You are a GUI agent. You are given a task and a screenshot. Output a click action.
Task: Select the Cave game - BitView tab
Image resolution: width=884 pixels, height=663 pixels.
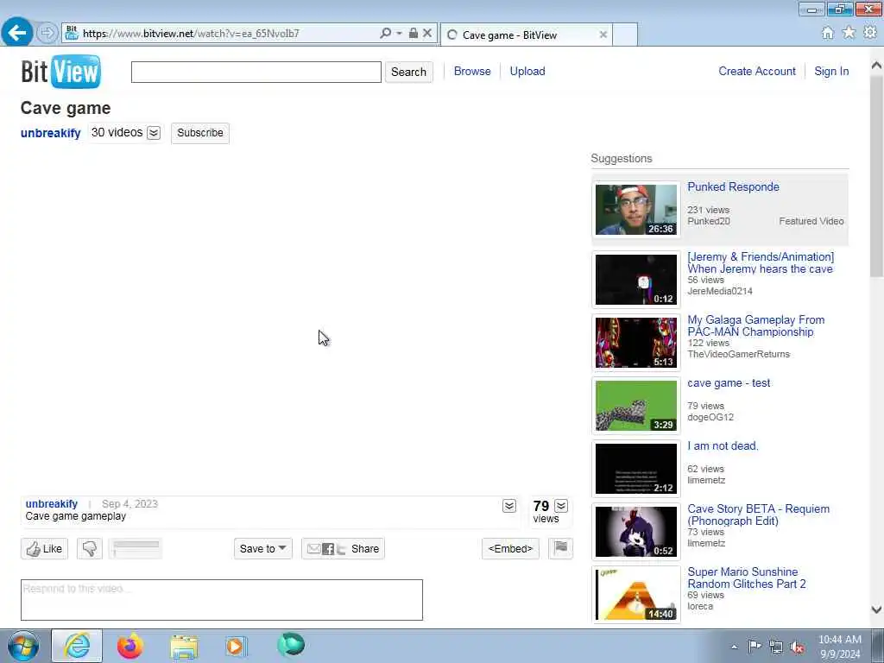tap(526, 35)
